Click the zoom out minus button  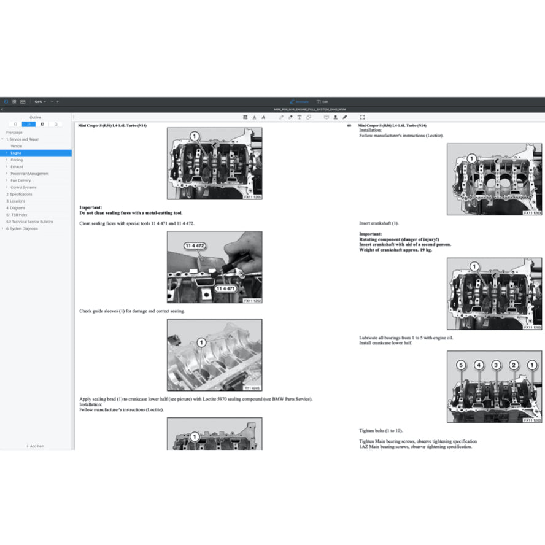coord(52,101)
